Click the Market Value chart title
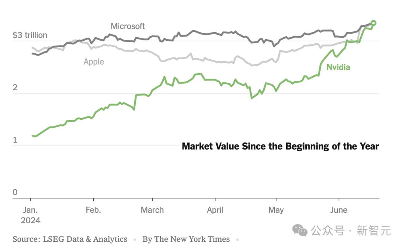Screen dimensions: 404x247 click(x=280, y=146)
